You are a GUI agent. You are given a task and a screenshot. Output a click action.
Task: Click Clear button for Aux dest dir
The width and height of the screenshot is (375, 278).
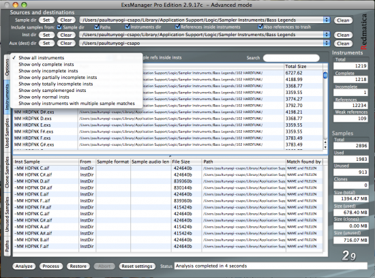coord(65,43)
